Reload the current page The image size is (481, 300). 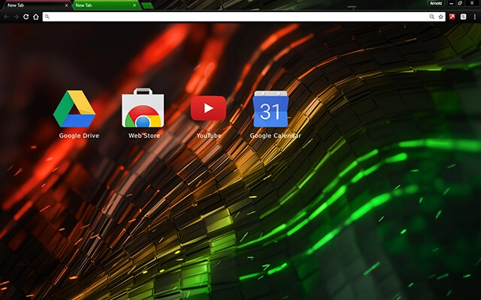(26, 16)
